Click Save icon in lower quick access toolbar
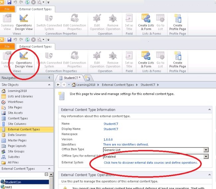This screenshot has width=216, height=189. (x=9, y=40)
